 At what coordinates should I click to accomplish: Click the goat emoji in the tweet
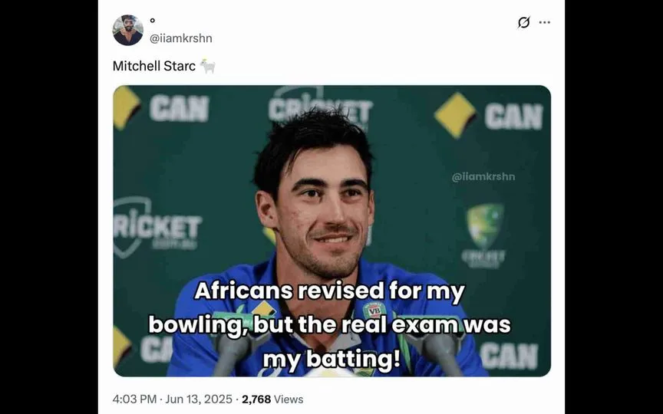208,66
